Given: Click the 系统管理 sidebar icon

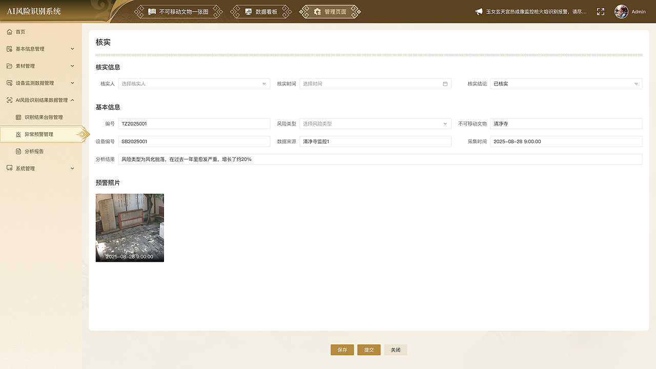Looking at the screenshot, I should (10, 168).
